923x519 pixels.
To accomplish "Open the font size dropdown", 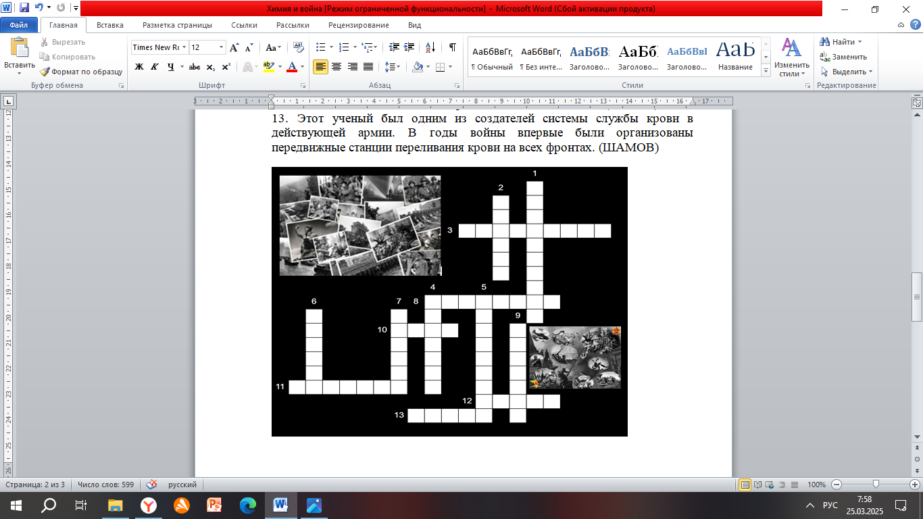I will click(x=220, y=47).
